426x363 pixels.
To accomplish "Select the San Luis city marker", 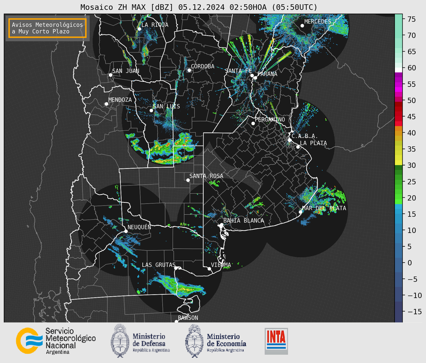I will pyautogui.click(x=151, y=111).
